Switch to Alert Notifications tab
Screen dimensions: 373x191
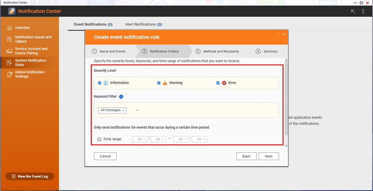coord(143,25)
